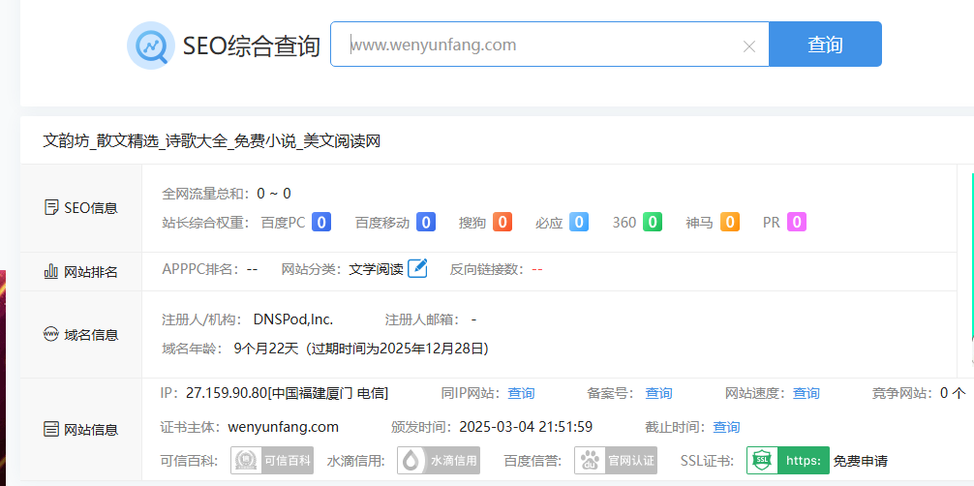974x486 pixels.
Task: Open 同IP网站 查询 link
Action: pos(521,393)
